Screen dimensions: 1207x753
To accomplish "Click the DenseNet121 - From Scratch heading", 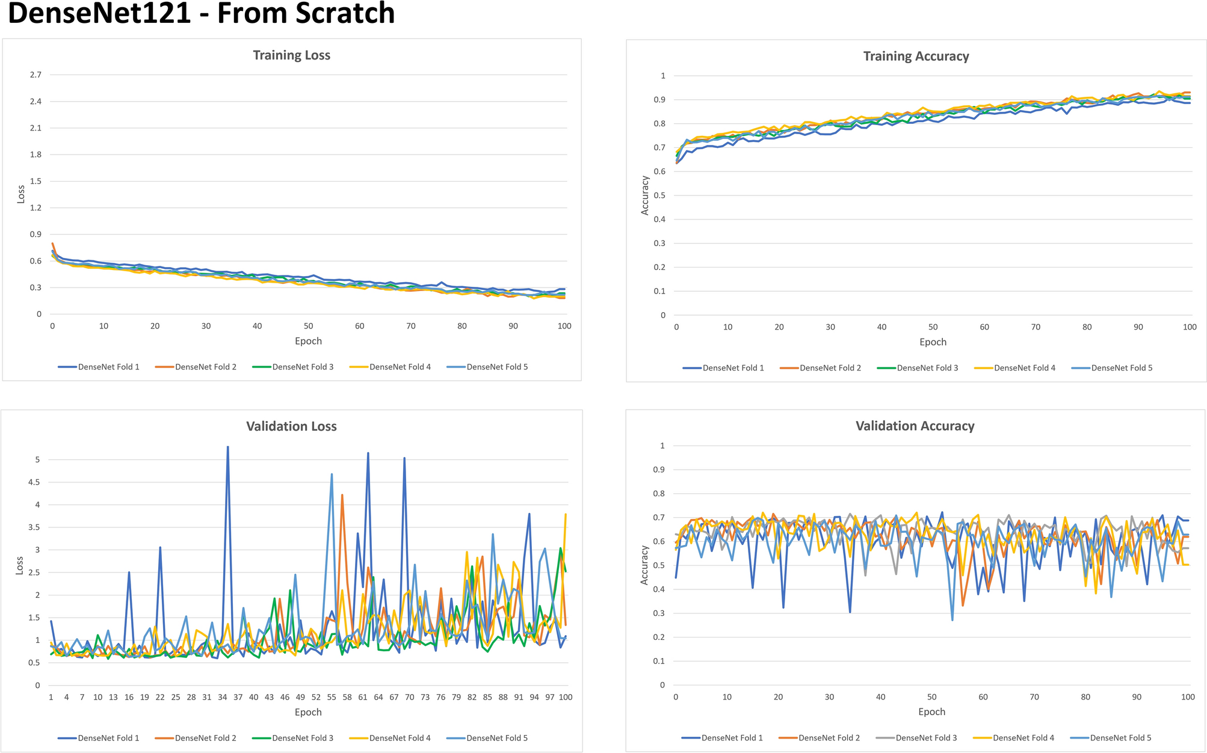I will point(201,13).
